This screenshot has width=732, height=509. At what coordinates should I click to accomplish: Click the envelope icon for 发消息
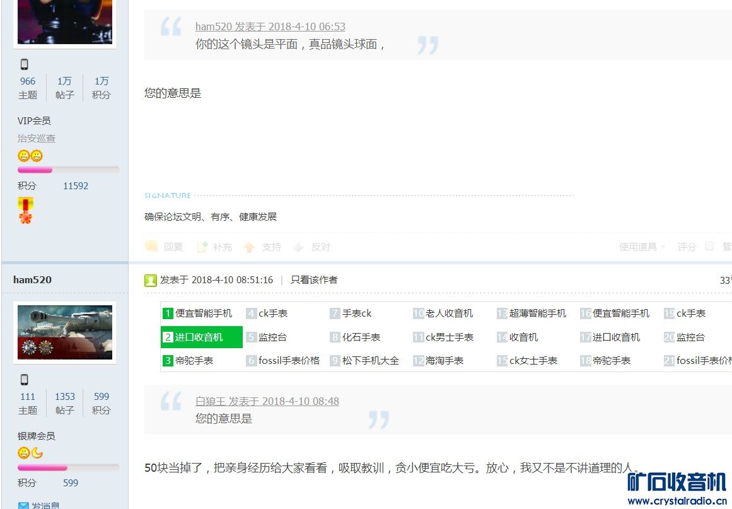click(23, 505)
